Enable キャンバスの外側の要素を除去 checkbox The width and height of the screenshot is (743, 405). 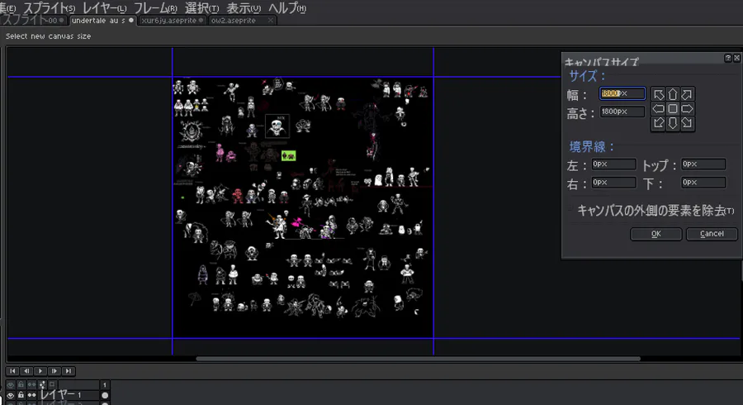click(570, 208)
